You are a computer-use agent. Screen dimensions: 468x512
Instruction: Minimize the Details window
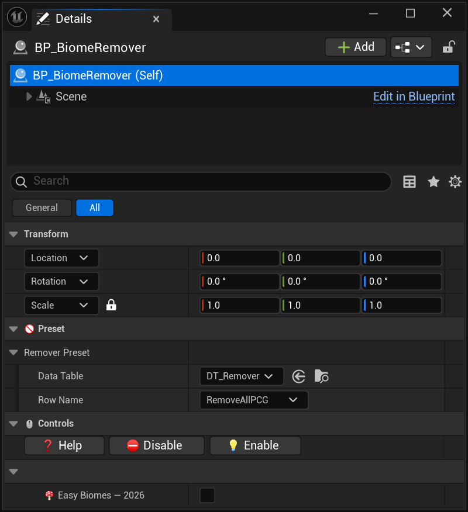pyautogui.click(x=373, y=13)
